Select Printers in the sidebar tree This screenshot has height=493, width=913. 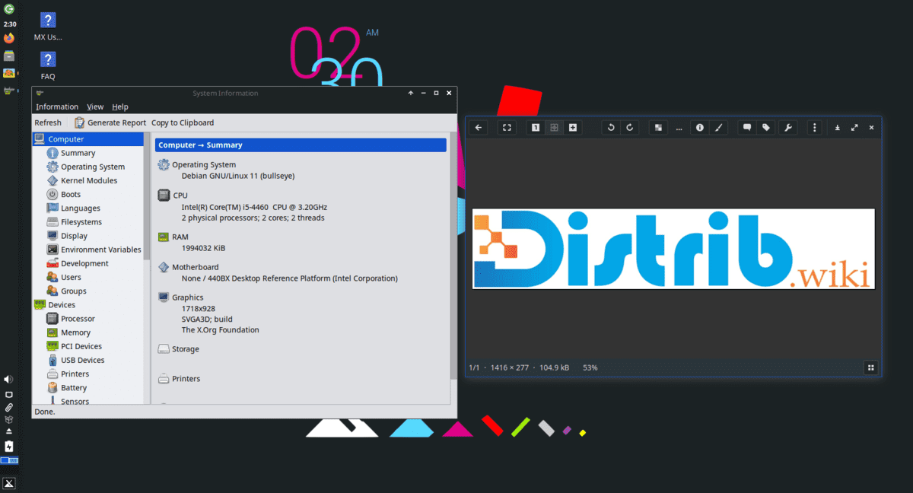(x=75, y=374)
